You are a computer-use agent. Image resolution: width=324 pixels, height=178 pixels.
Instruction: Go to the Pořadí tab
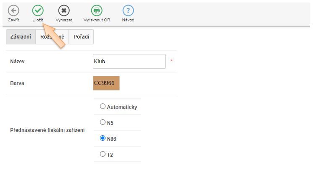point(81,37)
